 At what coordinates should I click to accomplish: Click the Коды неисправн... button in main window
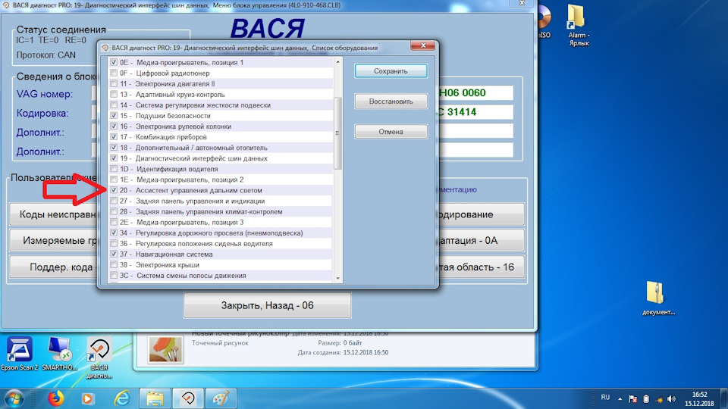point(53,214)
